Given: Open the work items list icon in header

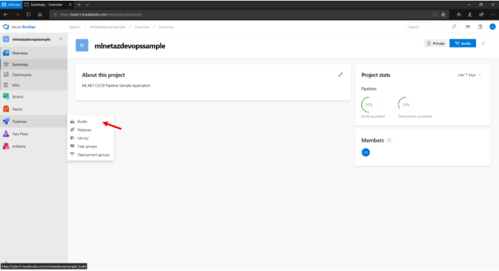Looking at the screenshot, I should (468, 27).
